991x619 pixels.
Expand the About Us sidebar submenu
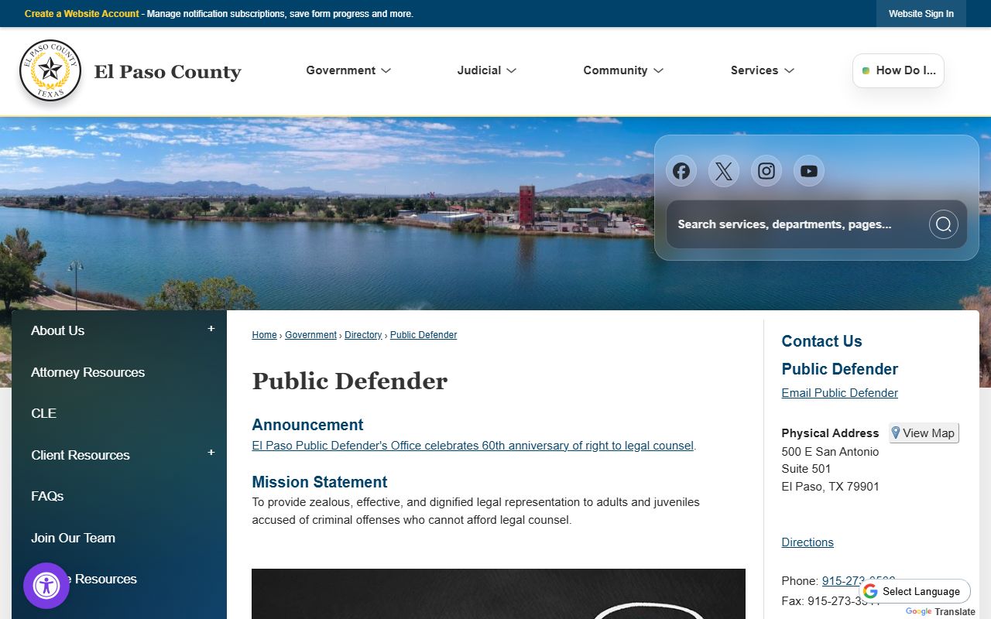pyautogui.click(x=211, y=329)
